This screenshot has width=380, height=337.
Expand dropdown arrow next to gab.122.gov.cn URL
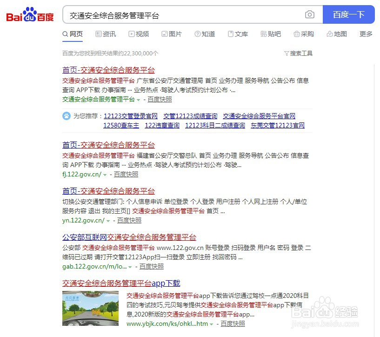130,267
